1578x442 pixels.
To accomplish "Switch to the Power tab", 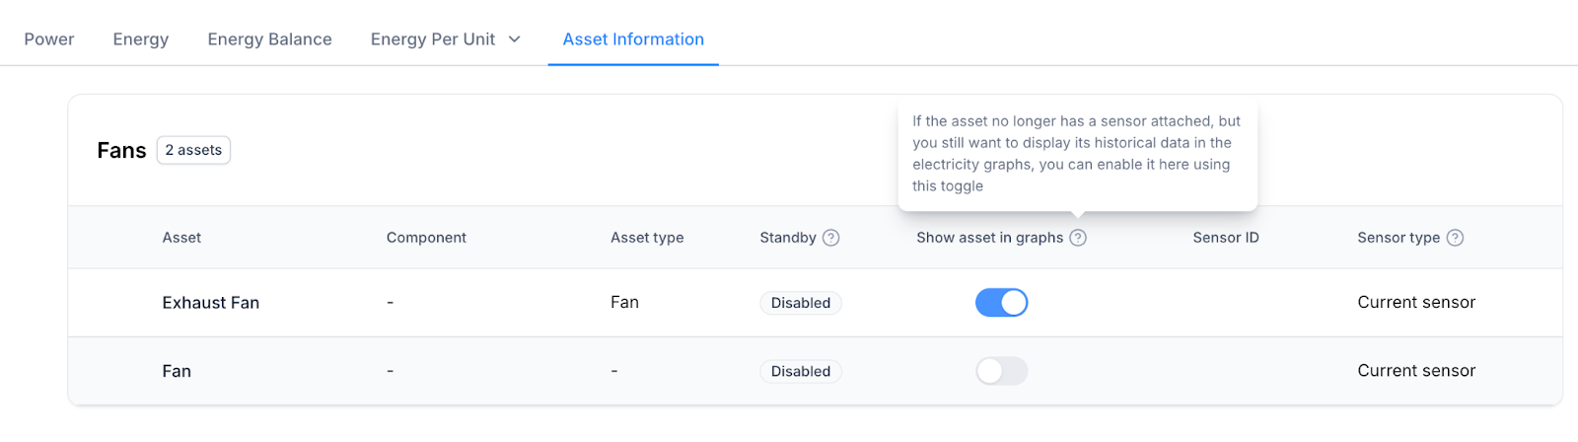I will click(x=49, y=39).
